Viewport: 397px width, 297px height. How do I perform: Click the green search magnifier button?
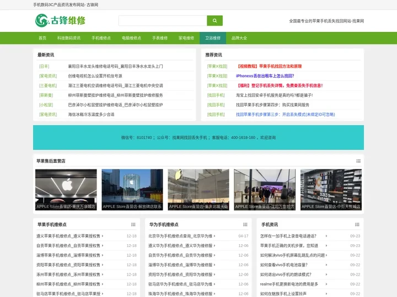(214, 21)
